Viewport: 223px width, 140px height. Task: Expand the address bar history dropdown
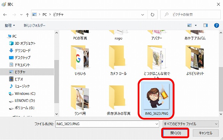[x=144, y=15]
